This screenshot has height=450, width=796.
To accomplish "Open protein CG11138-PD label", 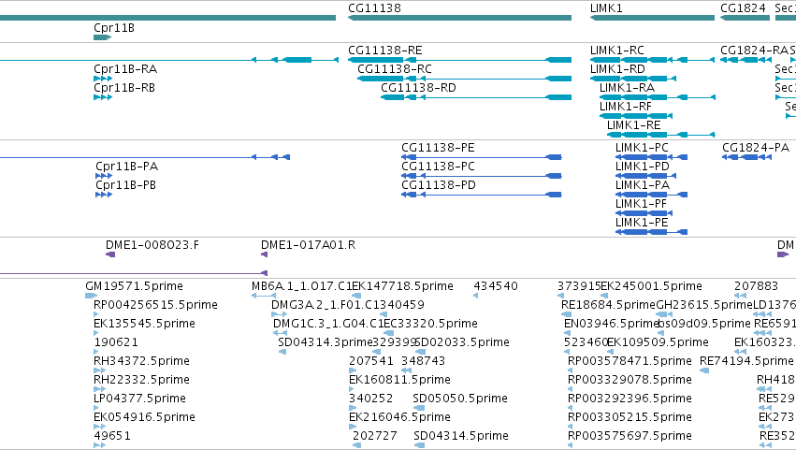I will click(x=439, y=185).
